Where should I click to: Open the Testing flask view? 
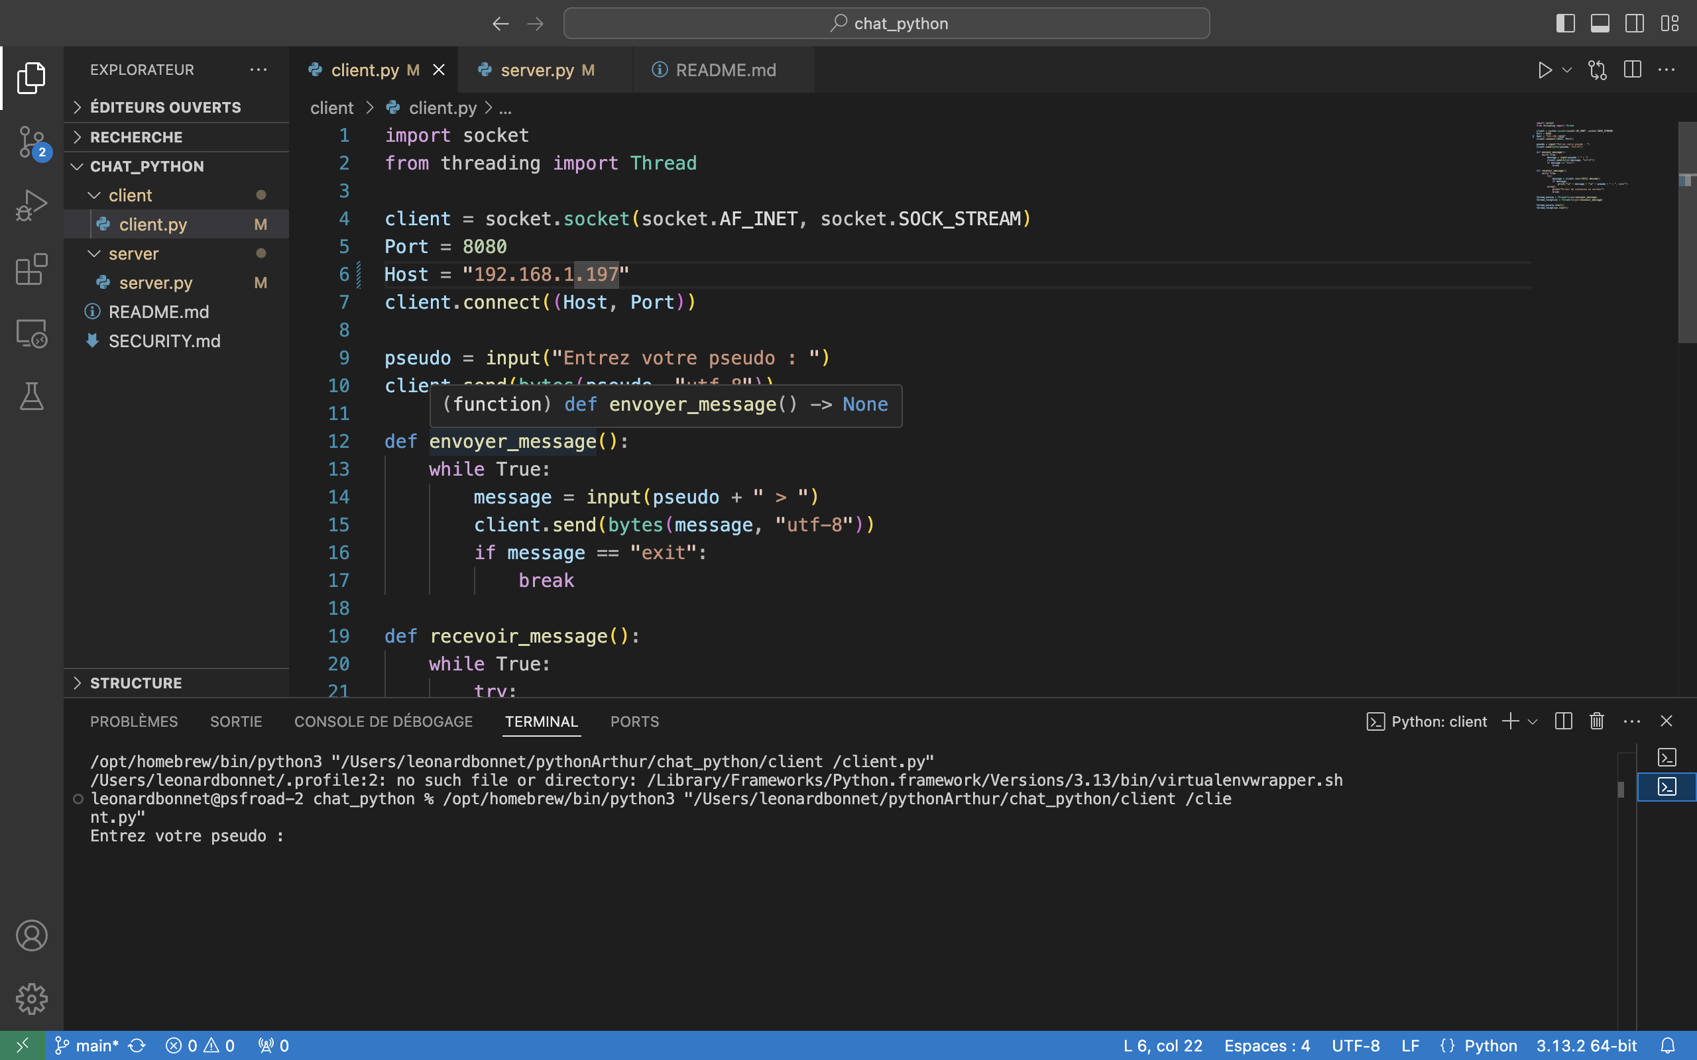click(x=32, y=397)
